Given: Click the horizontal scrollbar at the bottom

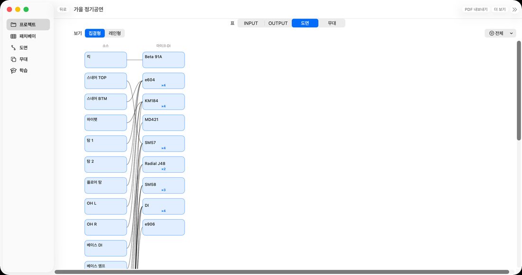Looking at the screenshot, I should coord(281,272).
